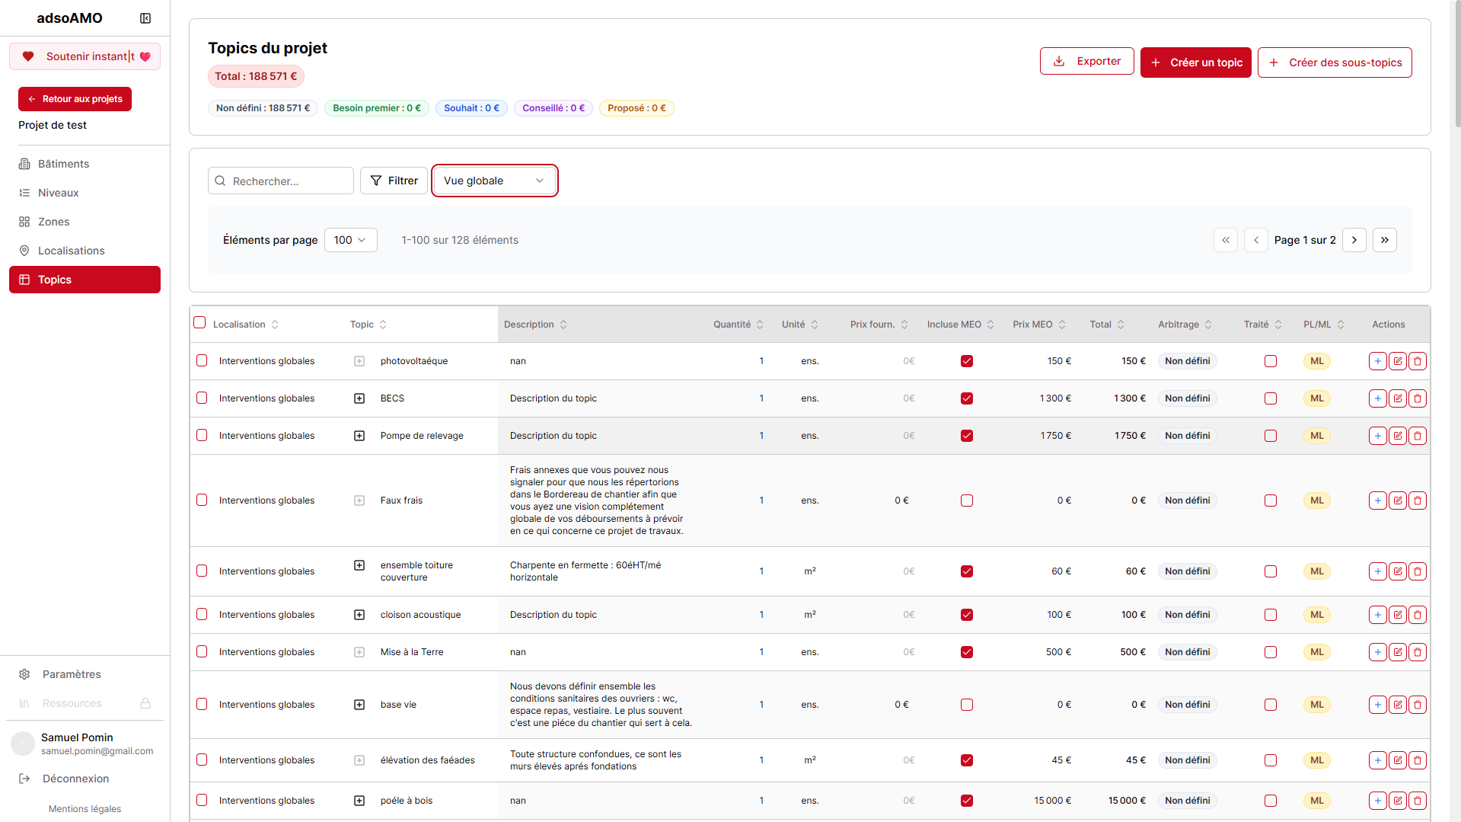Click the Créer un topic button

pos(1195,62)
